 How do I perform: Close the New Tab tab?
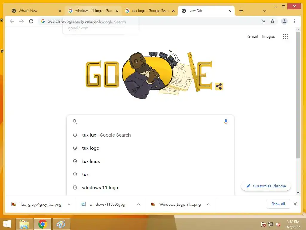click(x=230, y=11)
